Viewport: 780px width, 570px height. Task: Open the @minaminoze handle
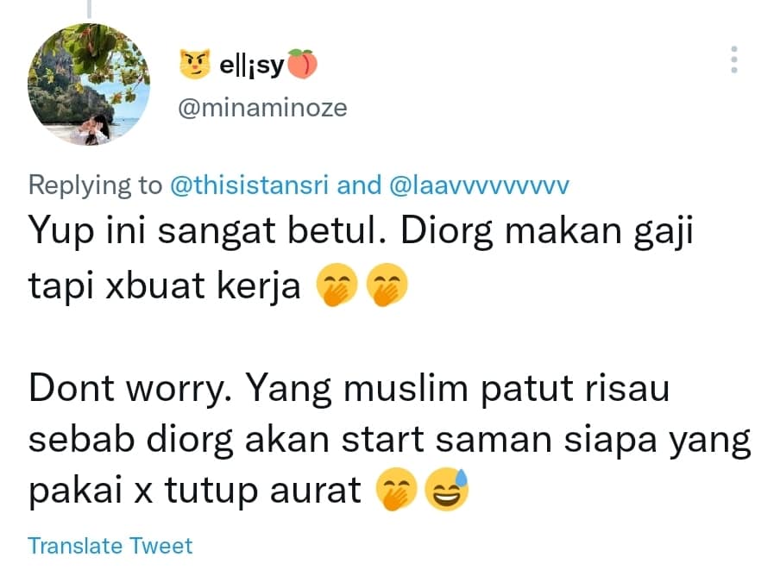[x=262, y=108]
